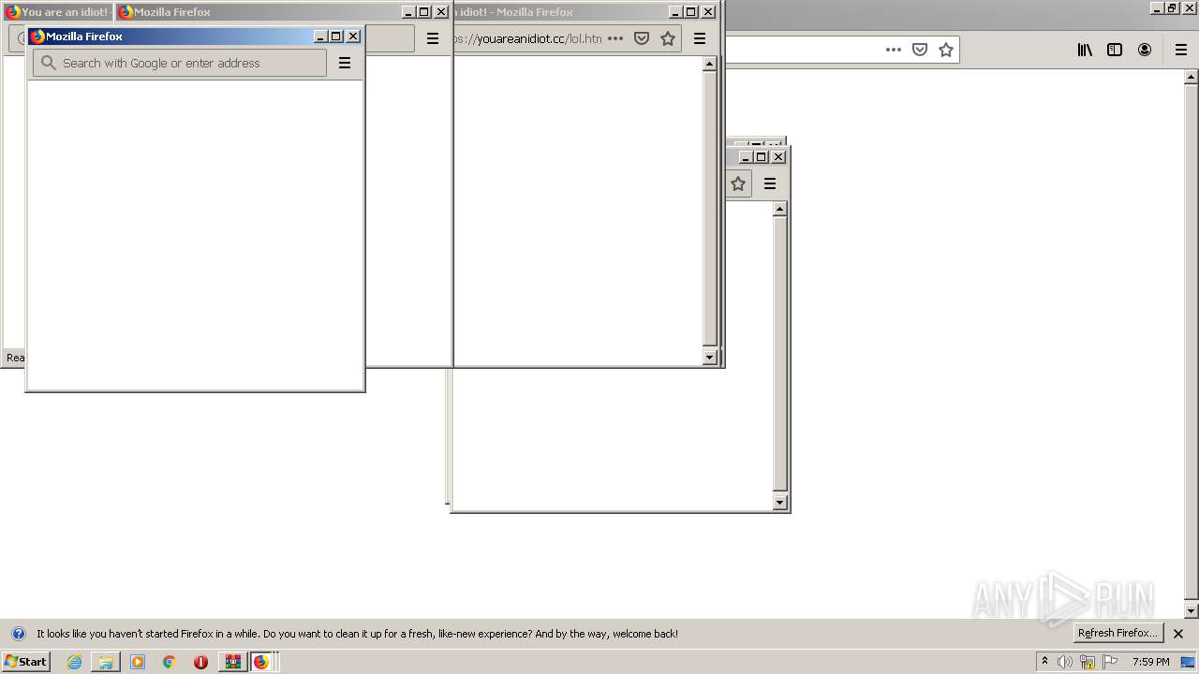This screenshot has height=674, width=1199.
Task: Open WinRAR from the taskbar
Action: (x=232, y=662)
